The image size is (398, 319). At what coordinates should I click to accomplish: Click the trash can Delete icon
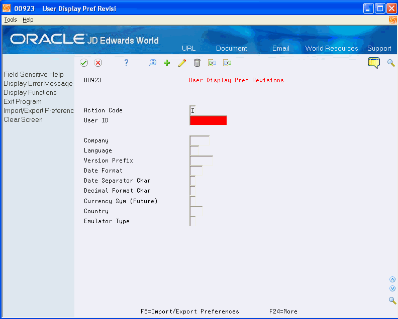(x=197, y=63)
